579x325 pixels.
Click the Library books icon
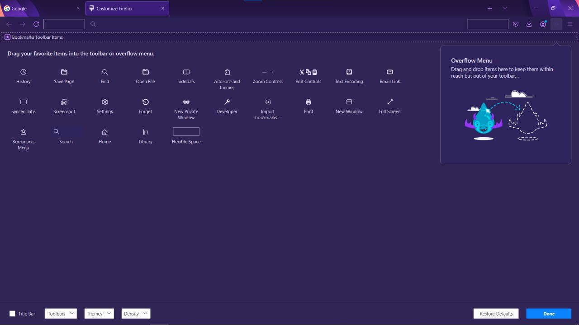pyautogui.click(x=146, y=132)
